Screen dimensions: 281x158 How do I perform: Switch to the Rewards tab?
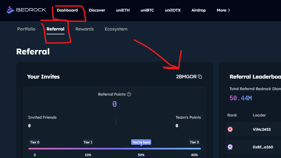coord(85,29)
